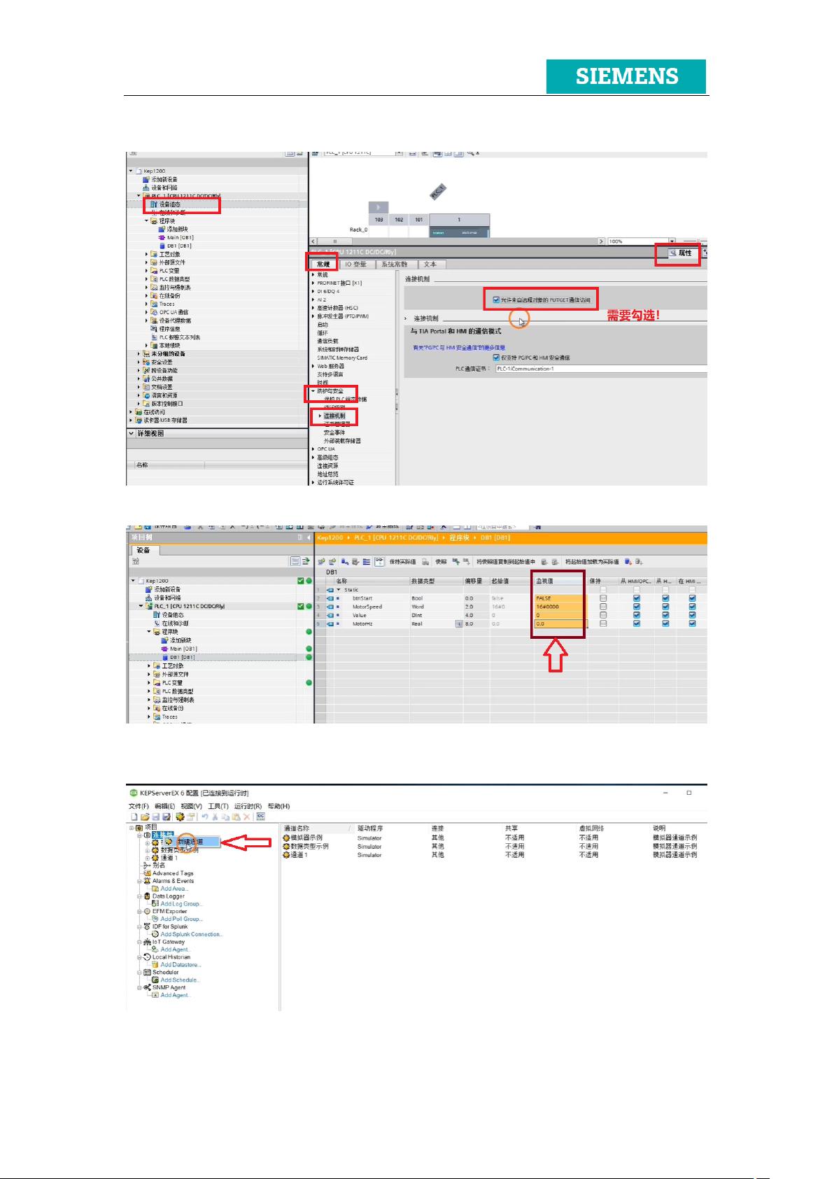
Task: Click the Save icon in KEPServerEX toolbar
Action: [155, 817]
